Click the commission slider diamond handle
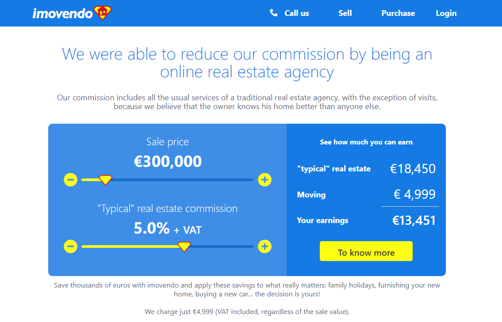This screenshot has height=322, width=502. pos(184,246)
